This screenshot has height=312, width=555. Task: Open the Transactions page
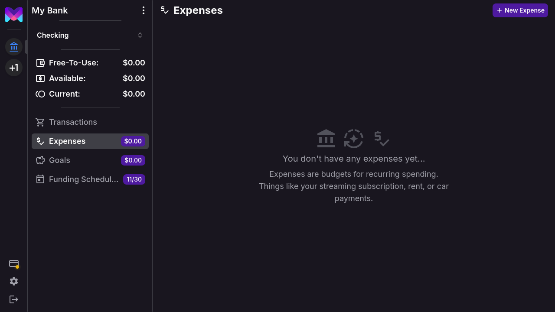pos(73,122)
